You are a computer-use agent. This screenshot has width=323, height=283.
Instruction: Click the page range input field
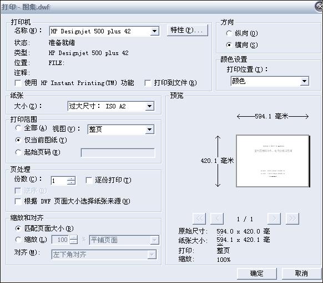point(118,153)
